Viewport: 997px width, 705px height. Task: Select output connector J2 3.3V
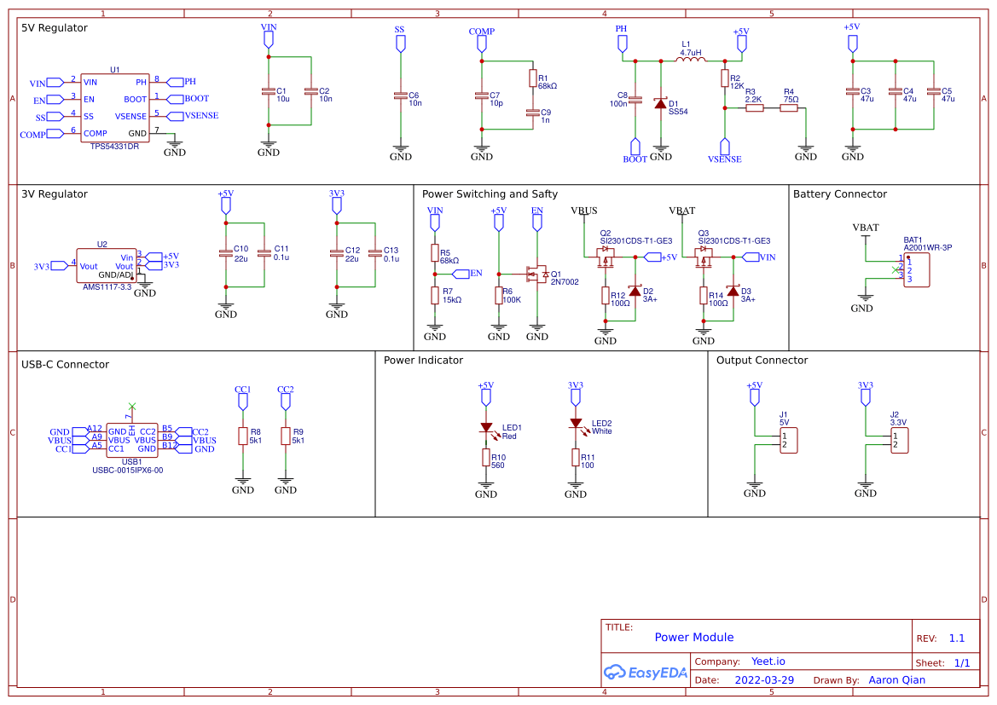tap(899, 441)
